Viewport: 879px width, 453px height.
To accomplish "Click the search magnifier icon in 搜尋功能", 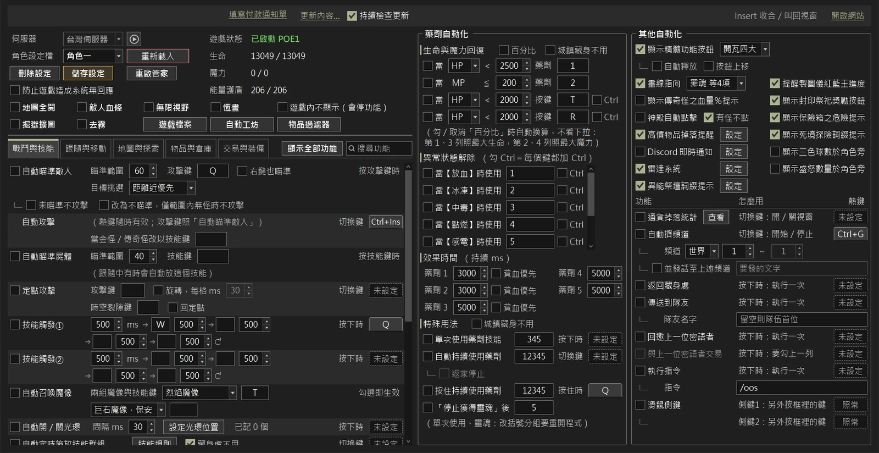I will tap(352, 148).
